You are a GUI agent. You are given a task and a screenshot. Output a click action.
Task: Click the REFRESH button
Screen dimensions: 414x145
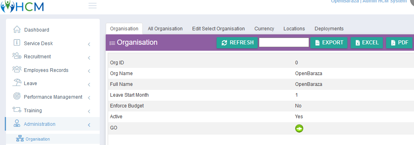click(237, 43)
